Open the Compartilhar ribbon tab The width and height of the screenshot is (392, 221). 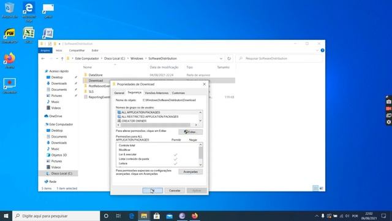coord(77,50)
